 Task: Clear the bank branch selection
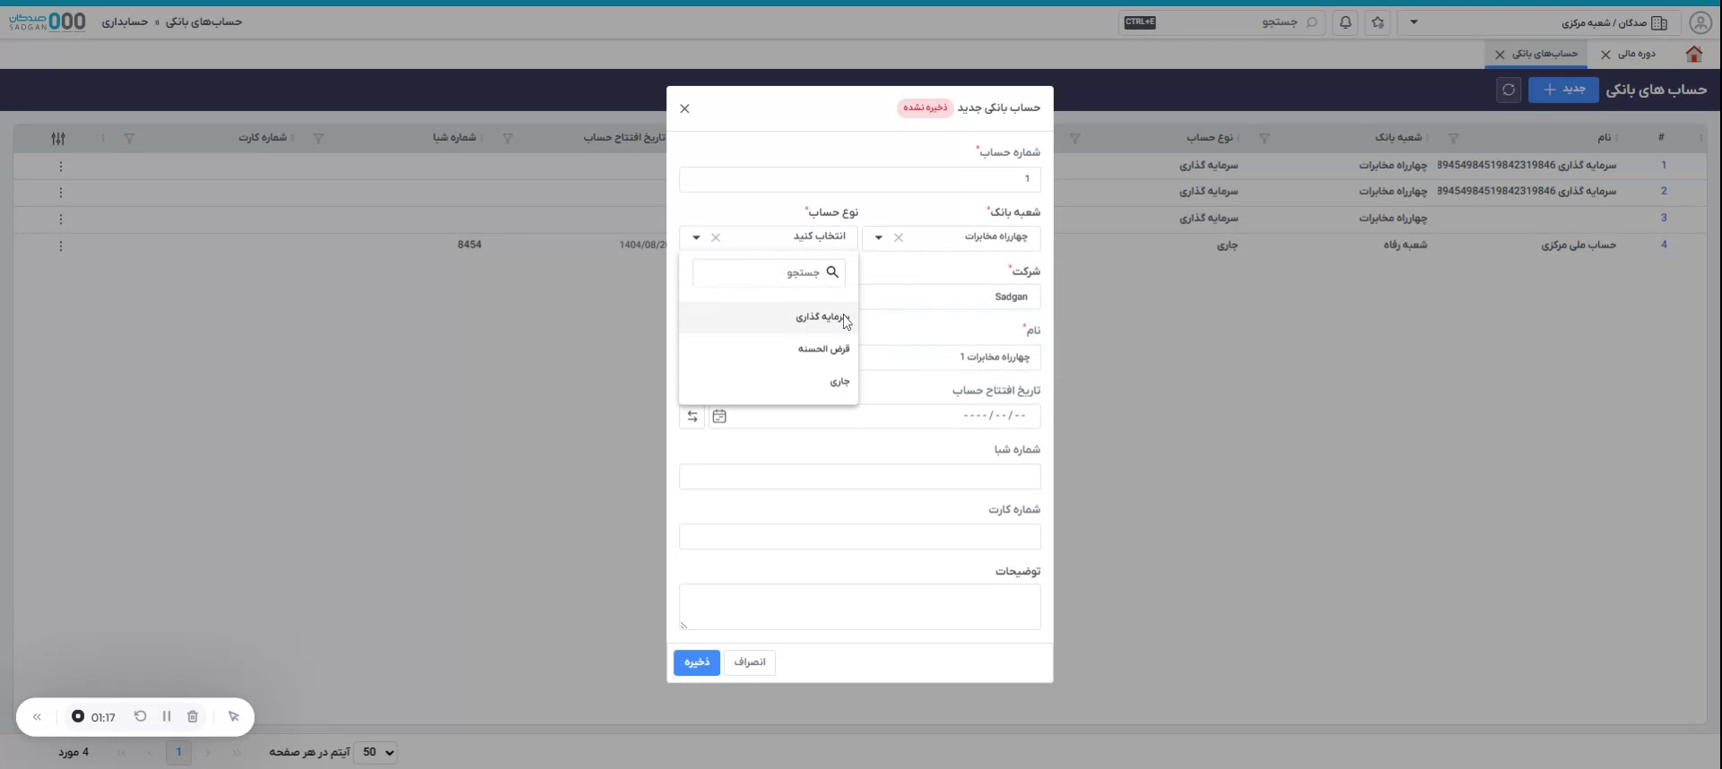tap(898, 238)
